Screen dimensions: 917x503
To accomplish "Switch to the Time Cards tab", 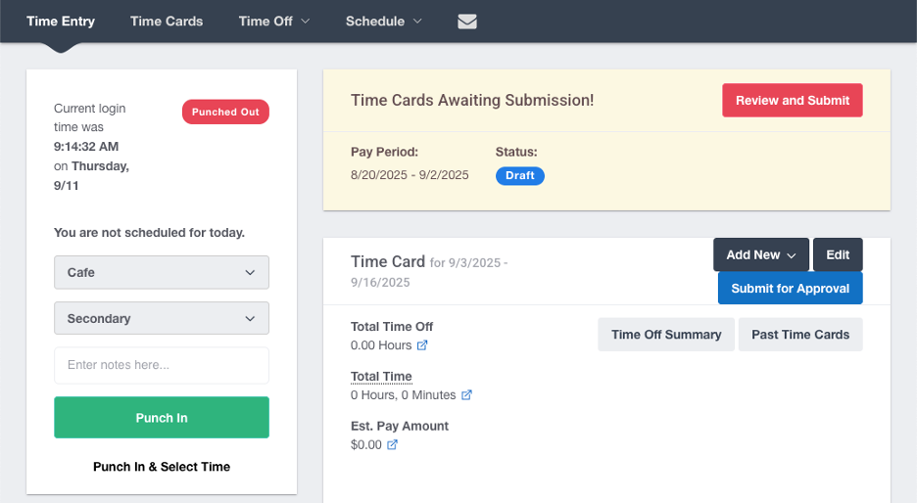I will pyautogui.click(x=167, y=21).
